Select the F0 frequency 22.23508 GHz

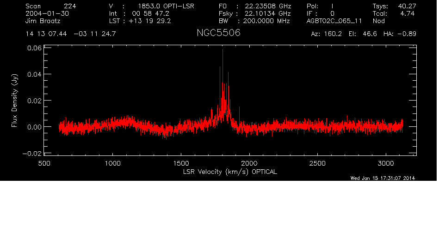pyautogui.click(x=268, y=6)
